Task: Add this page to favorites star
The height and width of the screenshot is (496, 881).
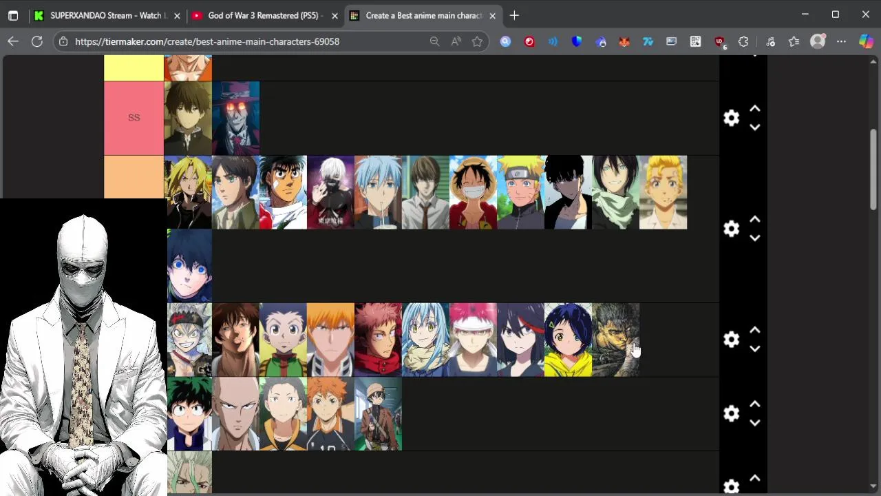Action: [477, 41]
